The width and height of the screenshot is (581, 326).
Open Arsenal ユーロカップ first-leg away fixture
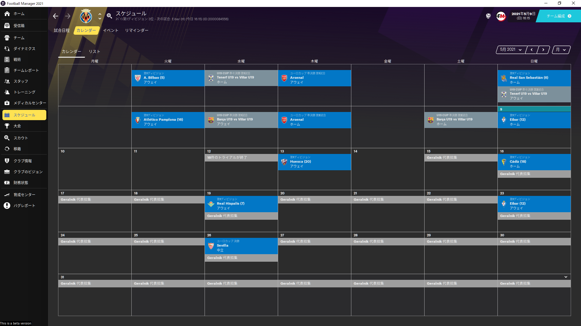[x=314, y=78]
